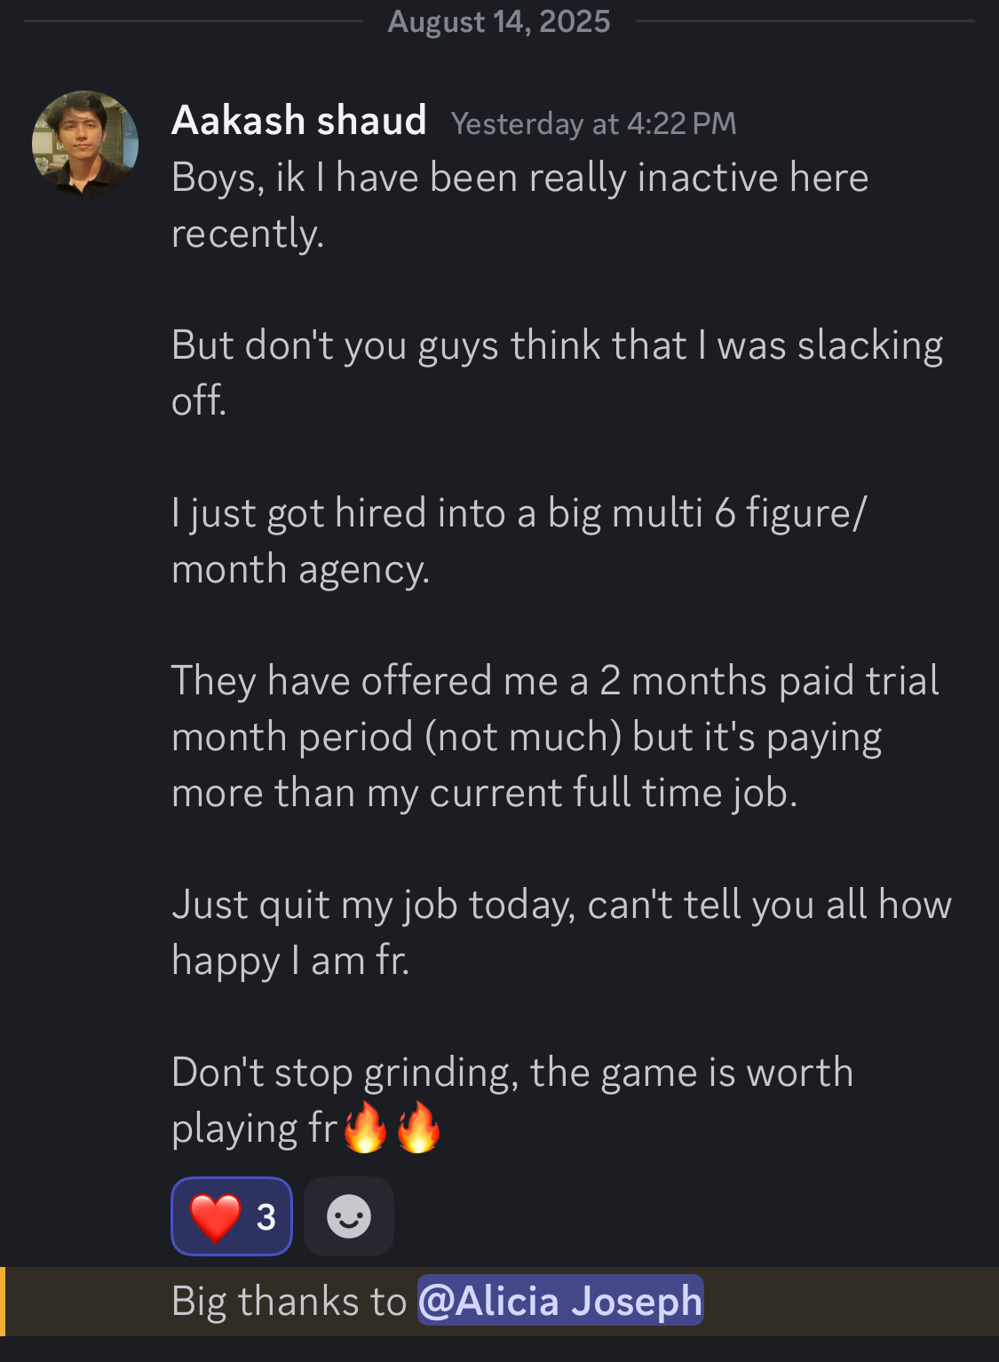
Task: Tap the Aakash shaud username
Action: pyautogui.click(x=299, y=121)
